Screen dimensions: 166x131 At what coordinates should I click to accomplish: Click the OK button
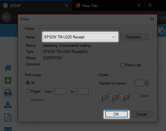[116, 114]
